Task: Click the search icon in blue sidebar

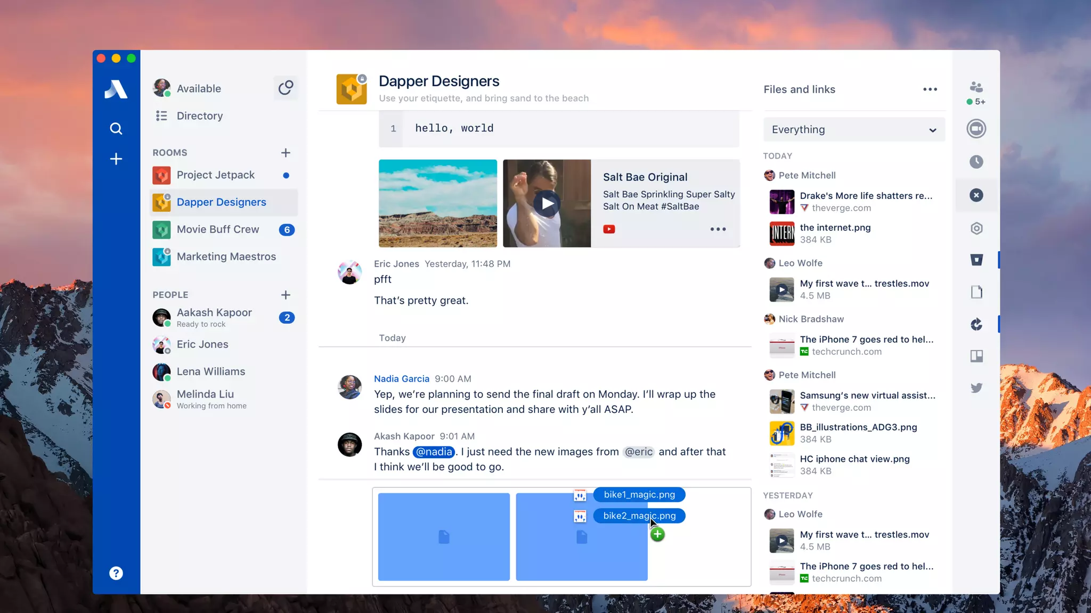Action: tap(116, 128)
